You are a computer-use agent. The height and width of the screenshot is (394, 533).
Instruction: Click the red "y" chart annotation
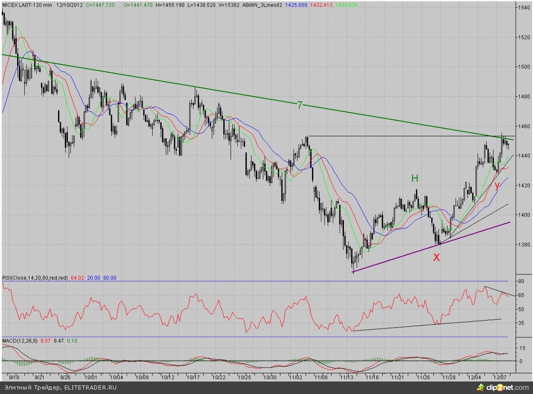click(497, 185)
